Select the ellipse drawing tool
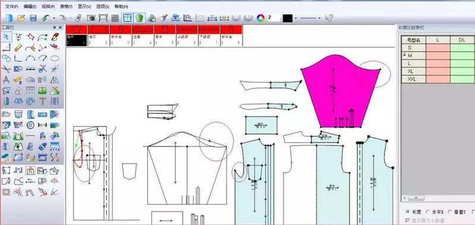 pos(55,58)
